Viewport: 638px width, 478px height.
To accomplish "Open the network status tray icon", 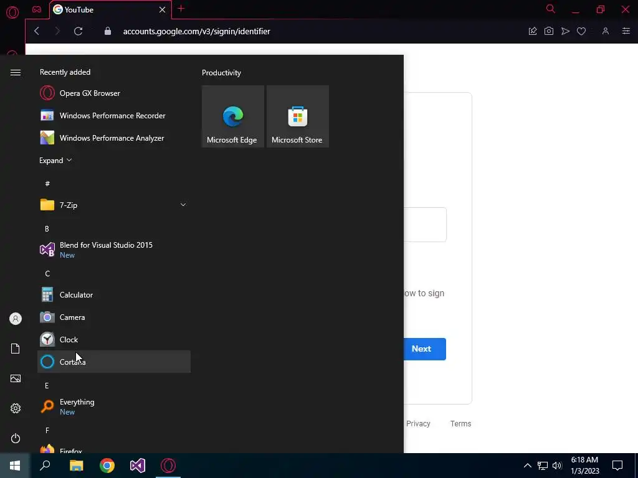I will coord(543,466).
